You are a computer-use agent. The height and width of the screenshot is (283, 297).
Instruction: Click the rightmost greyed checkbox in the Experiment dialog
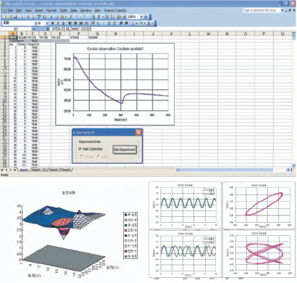click(x=99, y=157)
